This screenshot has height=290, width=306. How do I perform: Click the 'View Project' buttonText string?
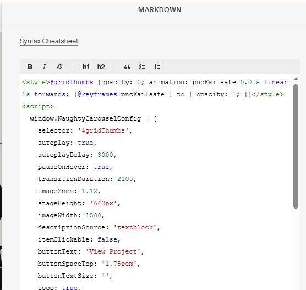pyautogui.click(x=113, y=251)
